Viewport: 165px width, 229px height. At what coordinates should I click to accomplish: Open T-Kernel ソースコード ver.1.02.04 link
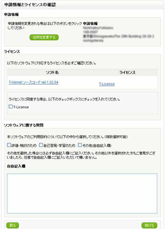click(33, 82)
